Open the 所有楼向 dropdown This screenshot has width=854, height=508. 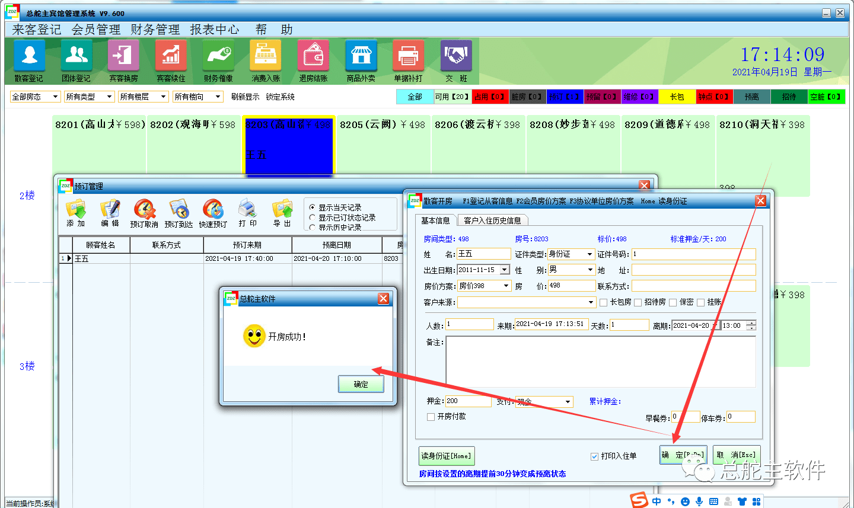pyautogui.click(x=218, y=97)
